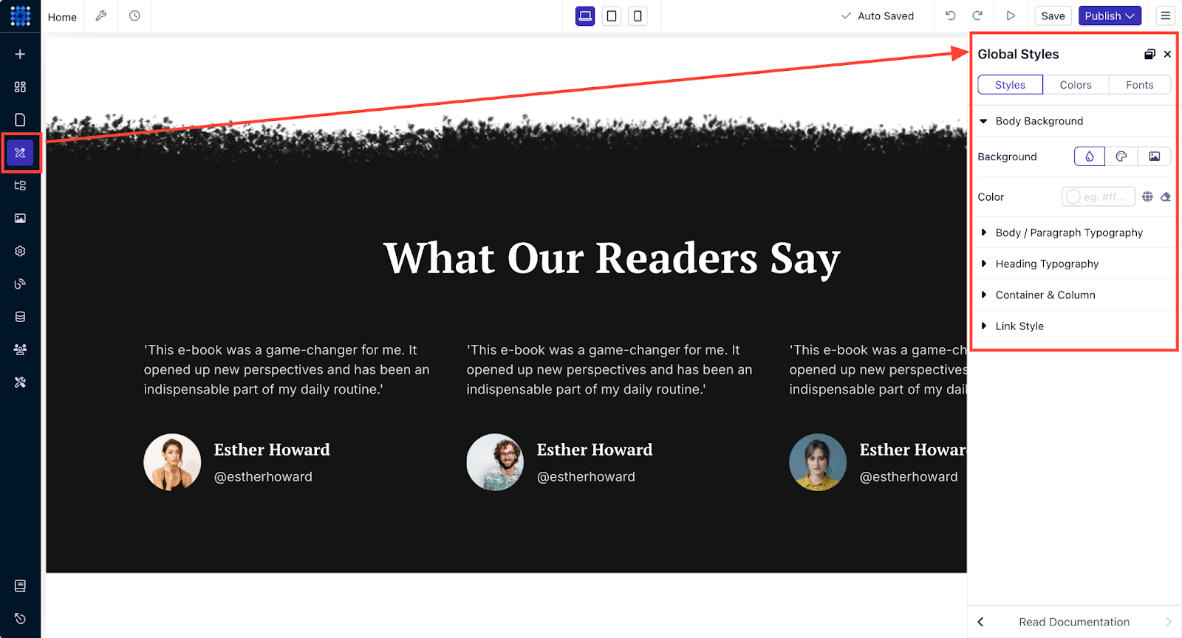Open the feeds icon in sidebar
Screen dimensions: 1182x638
[x=20, y=284]
